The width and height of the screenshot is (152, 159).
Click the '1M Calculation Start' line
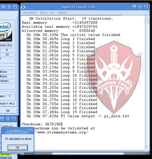[71, 19]
